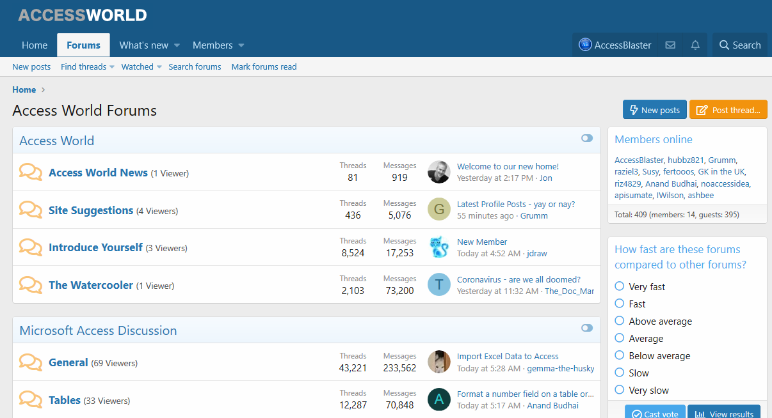Open the Search button in header

[740, 45]
